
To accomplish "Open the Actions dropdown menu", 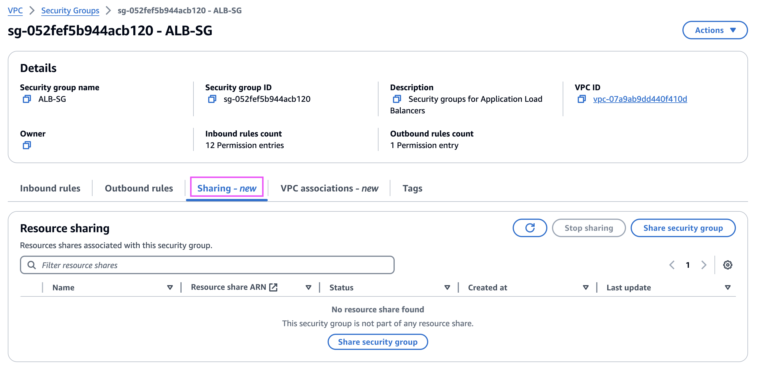I will coord(715,30).
